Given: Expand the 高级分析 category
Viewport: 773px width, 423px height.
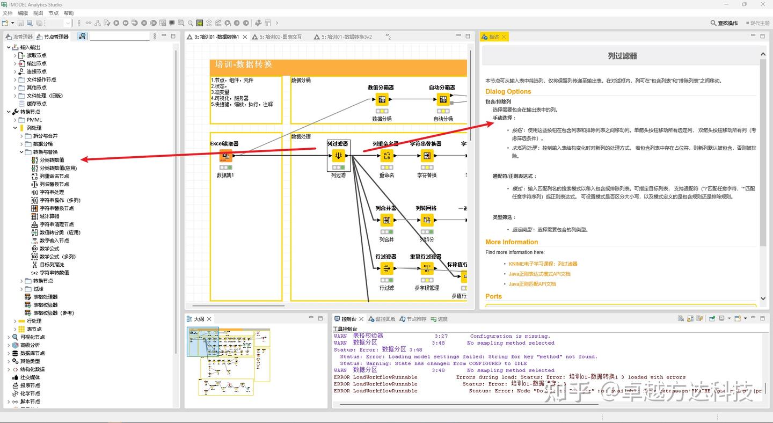Looking at the screenshot, I should coord(9,345).
